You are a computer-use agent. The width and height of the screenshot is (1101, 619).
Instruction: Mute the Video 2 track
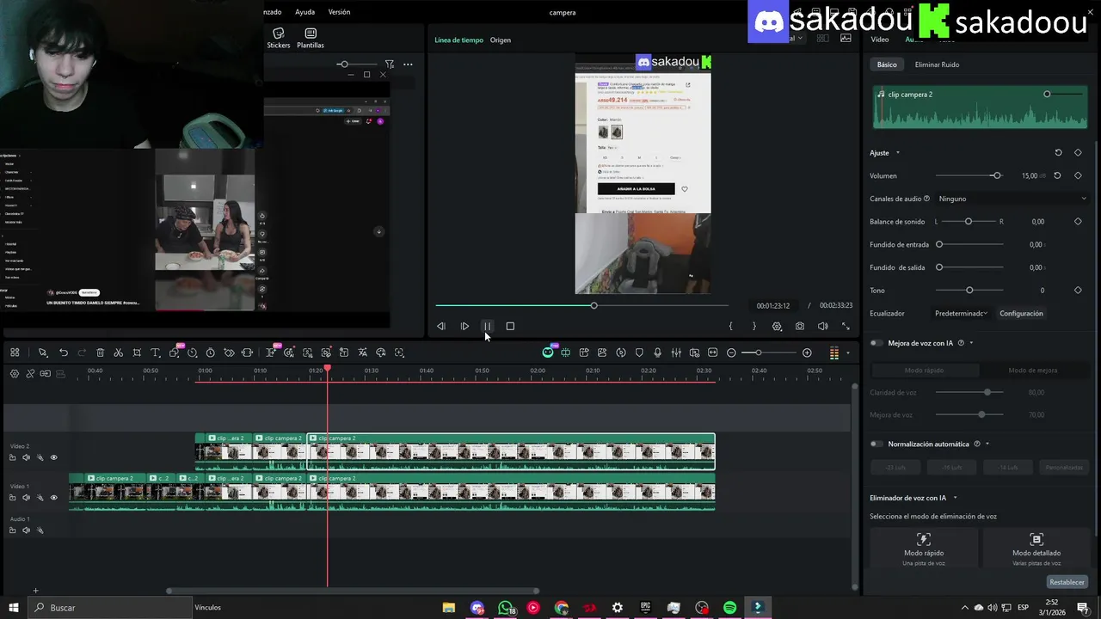point(26,457)
